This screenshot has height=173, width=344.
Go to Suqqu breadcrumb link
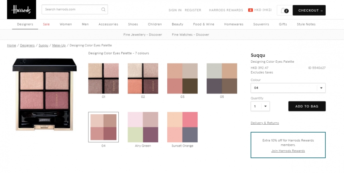point(43,46)
